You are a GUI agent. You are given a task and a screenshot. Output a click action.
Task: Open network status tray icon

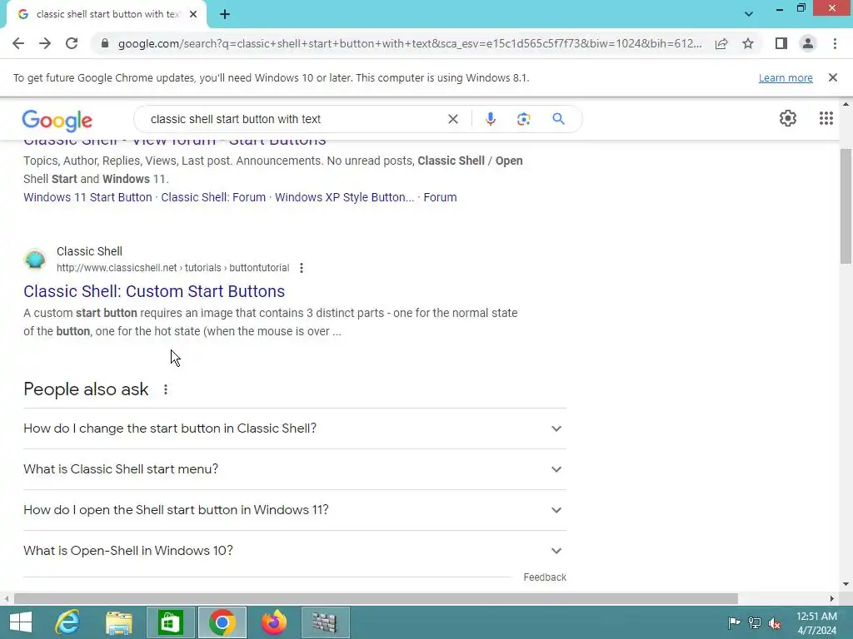click(755, 622)
